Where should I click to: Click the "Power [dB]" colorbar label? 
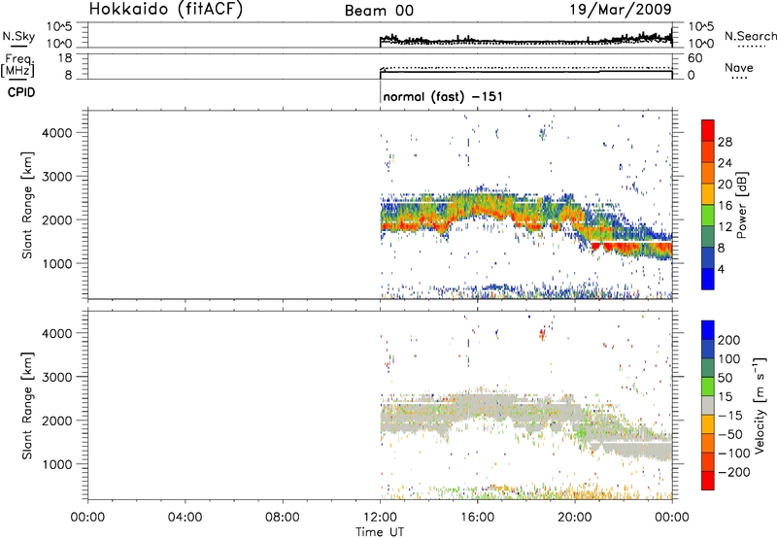click(741, 205)
